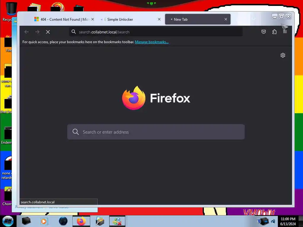The width and height of the screenshot is (303, 227).
Task: Focus the Search or enter address box
Action: (156, 132)
